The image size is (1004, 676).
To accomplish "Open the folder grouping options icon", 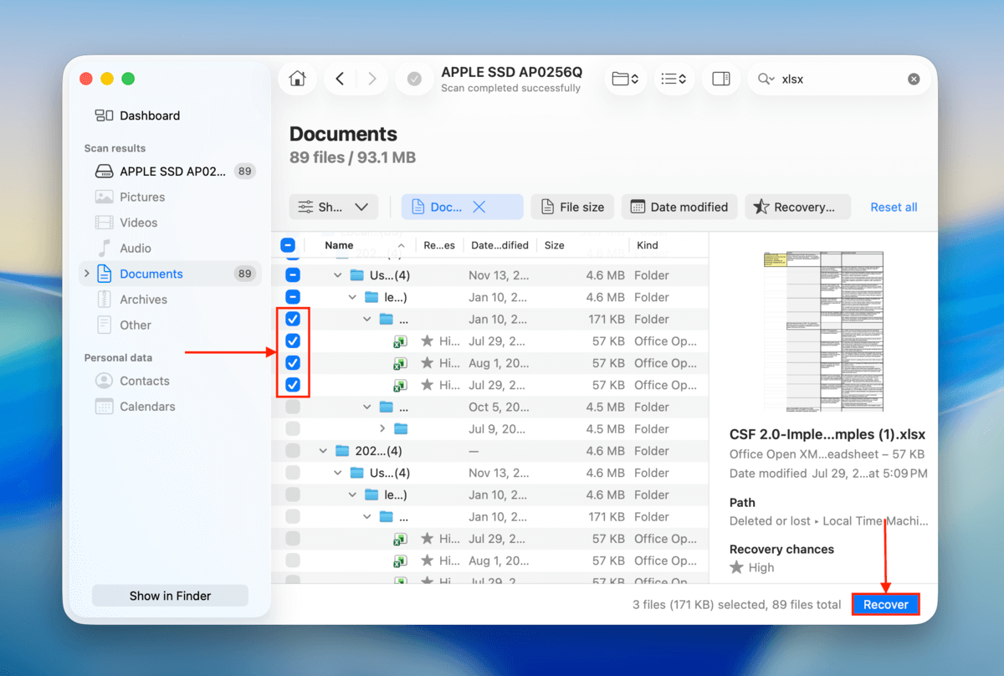I will coord(626,78).
